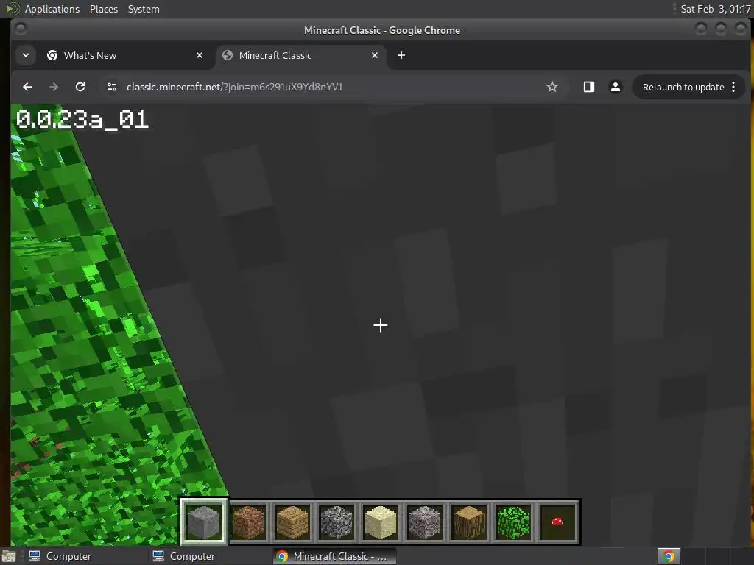Click the forward navigation arrow
Image resolution: width=754 pixels, height=565 pixels.
53,87
